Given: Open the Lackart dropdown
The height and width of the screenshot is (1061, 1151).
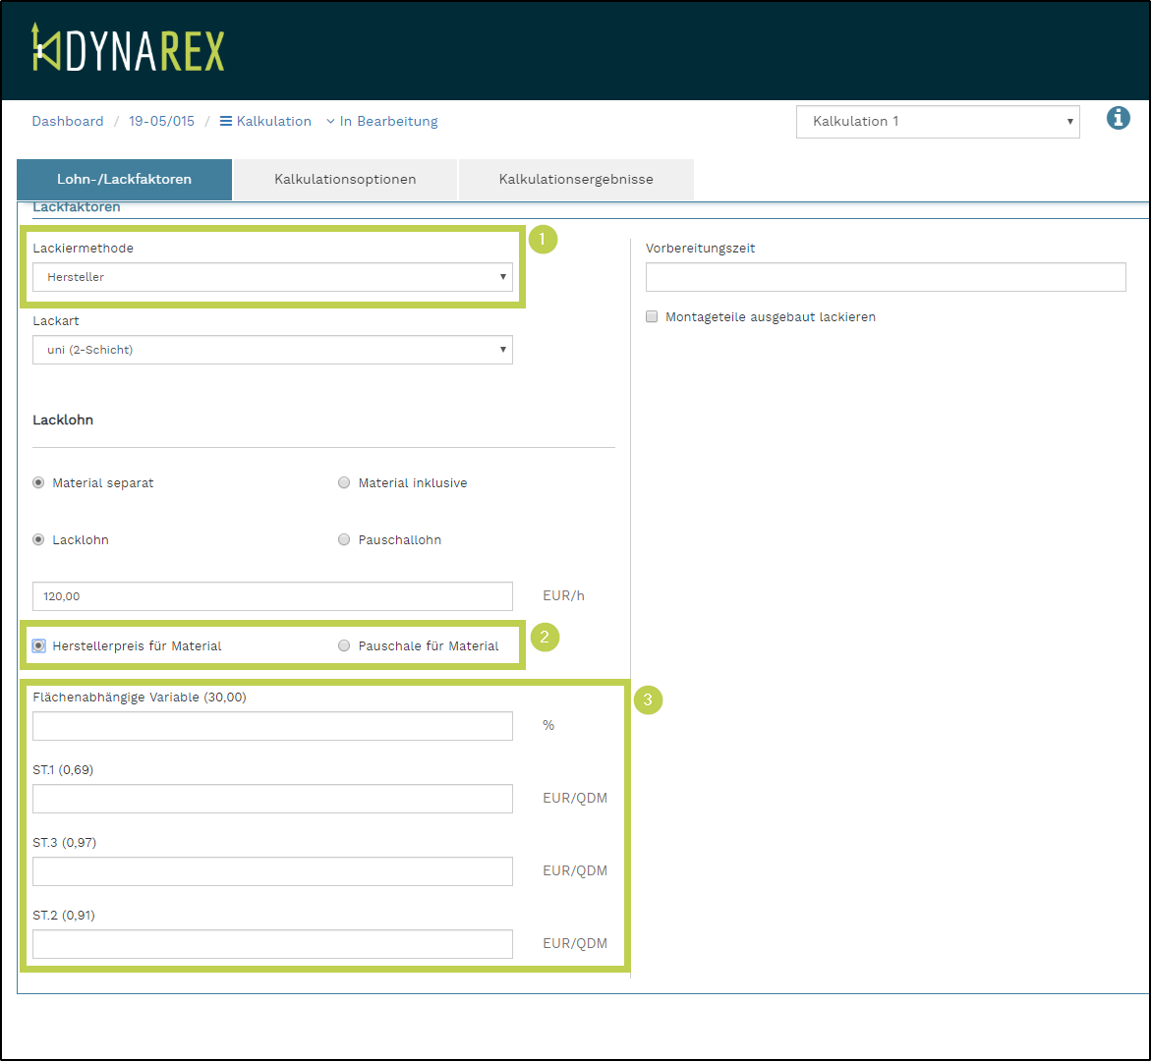Looking at the screenshot, I should 272,350.
